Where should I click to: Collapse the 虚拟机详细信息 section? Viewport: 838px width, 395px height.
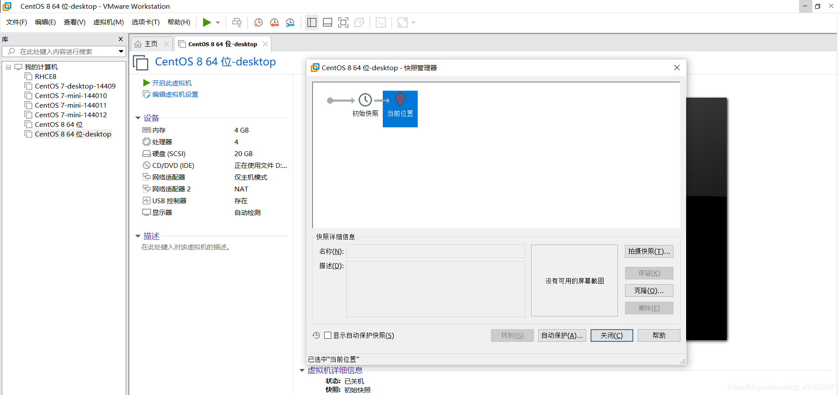click(302, 371)
